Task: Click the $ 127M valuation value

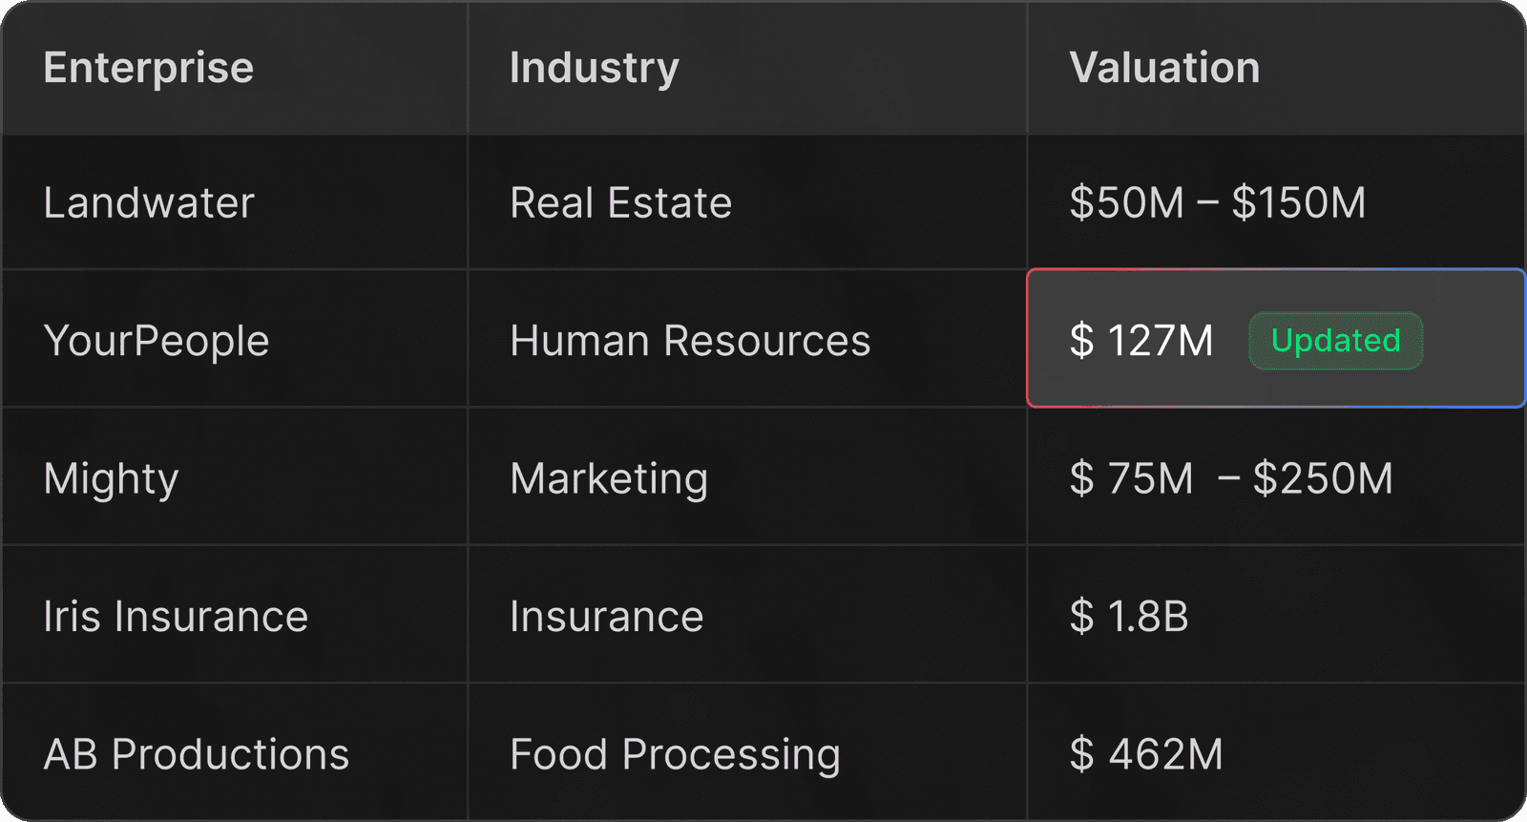Action: click(x=1141, y=341)
